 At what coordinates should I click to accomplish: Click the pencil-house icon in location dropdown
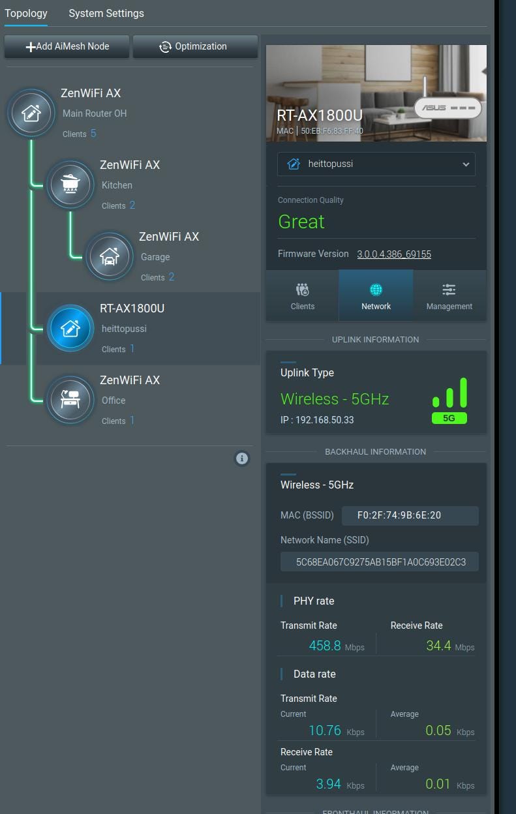point(294,164)
